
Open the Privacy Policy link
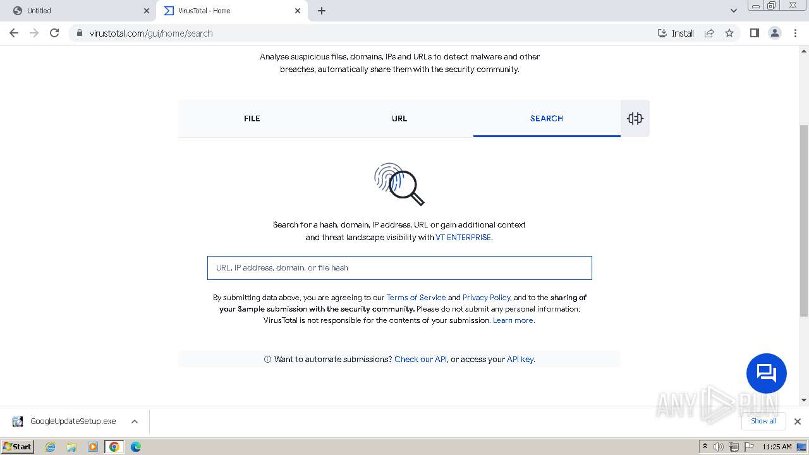tap(486, 298)
